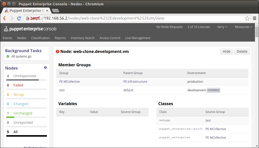The height and width of the screenshot is (148, 259).
Task: Go to Inventory Search page
Action: coord(82,38)
